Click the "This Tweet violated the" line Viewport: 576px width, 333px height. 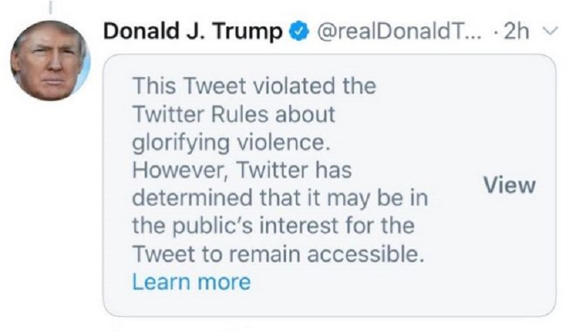[x=253, y=87]
